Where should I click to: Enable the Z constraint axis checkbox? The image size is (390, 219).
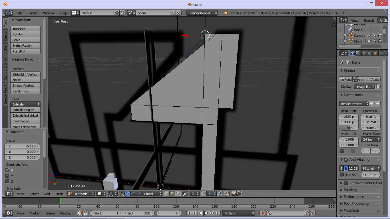point(7,181)
